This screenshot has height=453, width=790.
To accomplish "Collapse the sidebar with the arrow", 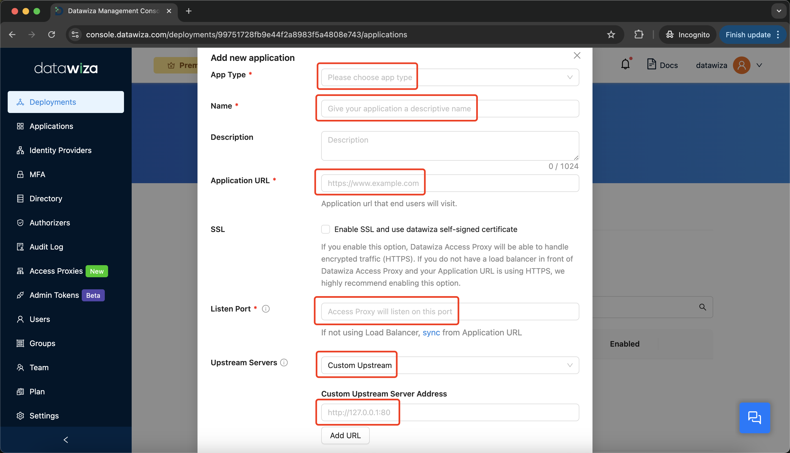I will (x=66, y=440).
